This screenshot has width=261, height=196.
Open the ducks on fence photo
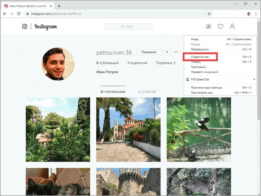pyautogui.click(x=199, y=129)
